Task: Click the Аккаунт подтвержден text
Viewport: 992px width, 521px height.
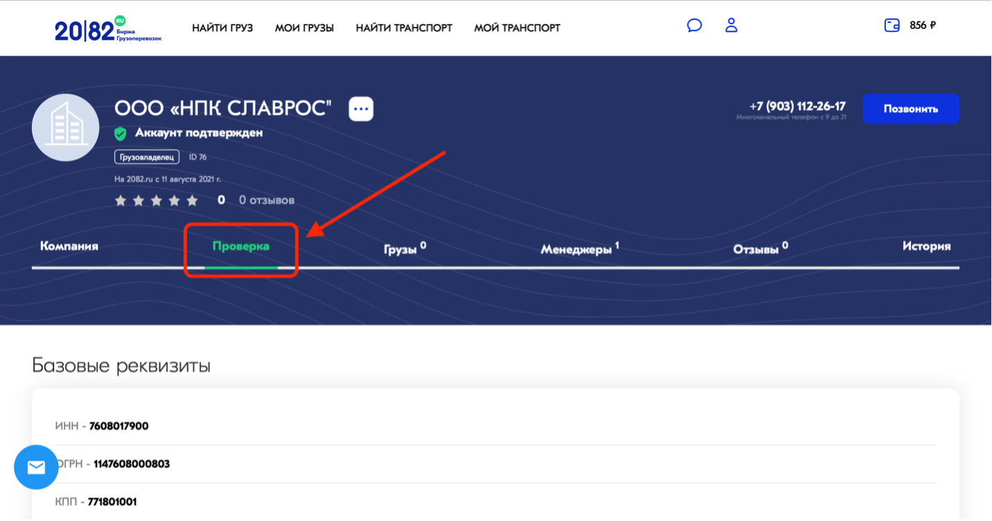Action: click(x=199, y=133)
